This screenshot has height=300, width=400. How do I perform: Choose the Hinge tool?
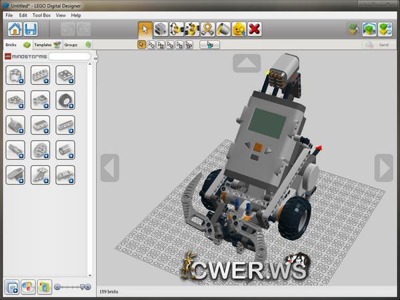(x=177, y=29)
